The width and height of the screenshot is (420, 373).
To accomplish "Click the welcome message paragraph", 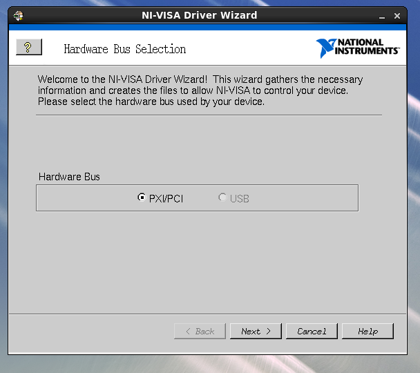I will coord(200,90).
